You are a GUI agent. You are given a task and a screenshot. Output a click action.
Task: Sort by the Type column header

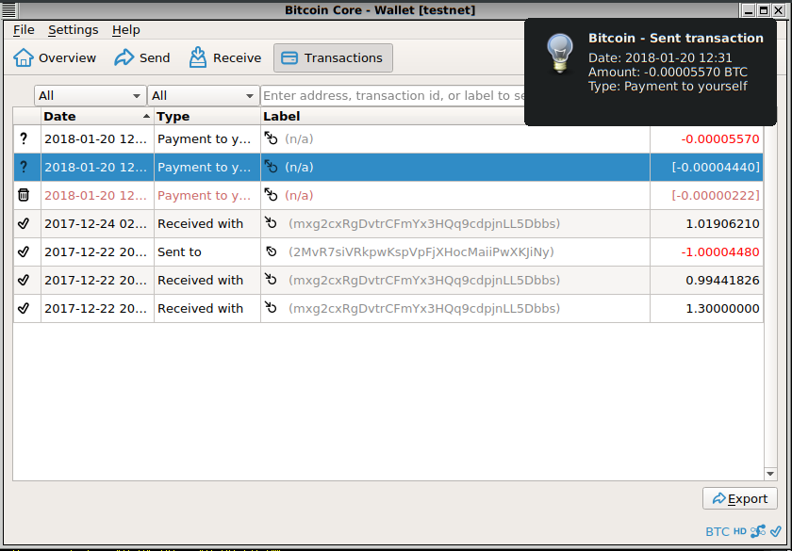coord(207,116)
